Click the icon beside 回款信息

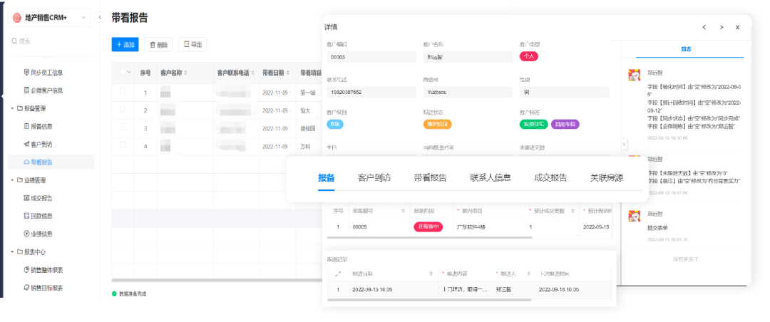click(x=26, y=216)
